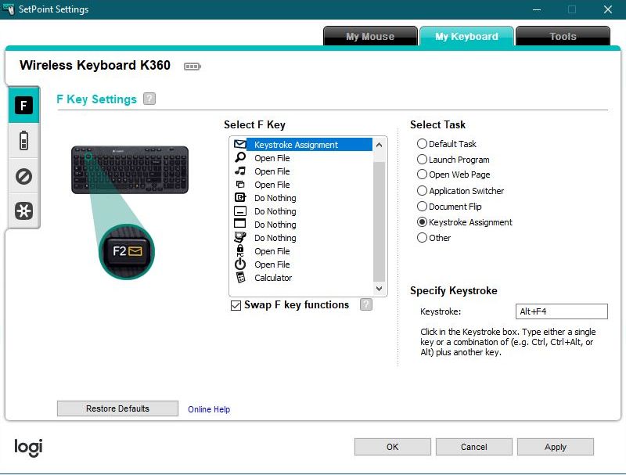The width and height of the screenshot is (626, 475).
Task: Select the Calculator list row
Action: coord(303,278)
